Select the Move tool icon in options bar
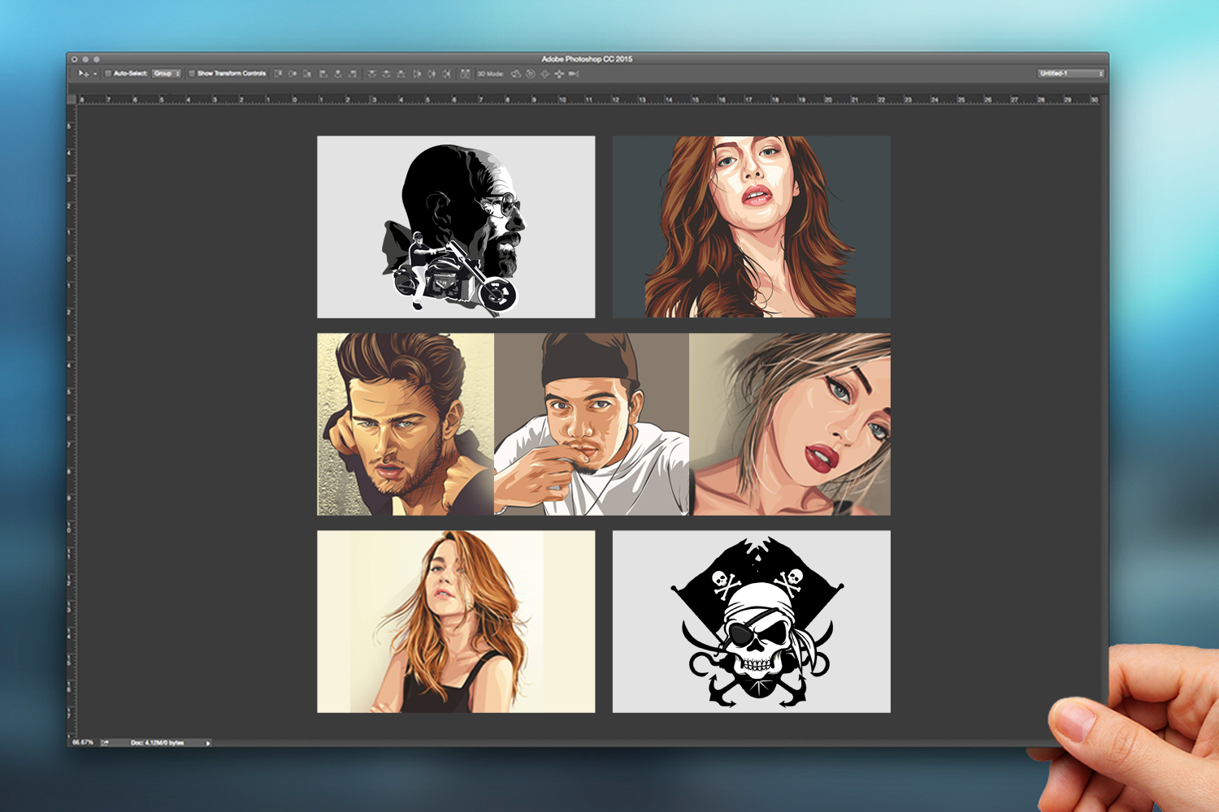Viewport: 1219px width, 812px height. [x=83, y=74]
